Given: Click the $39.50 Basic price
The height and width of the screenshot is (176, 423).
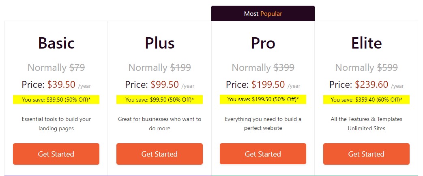Looking at the screenshot, I should 61,85.
